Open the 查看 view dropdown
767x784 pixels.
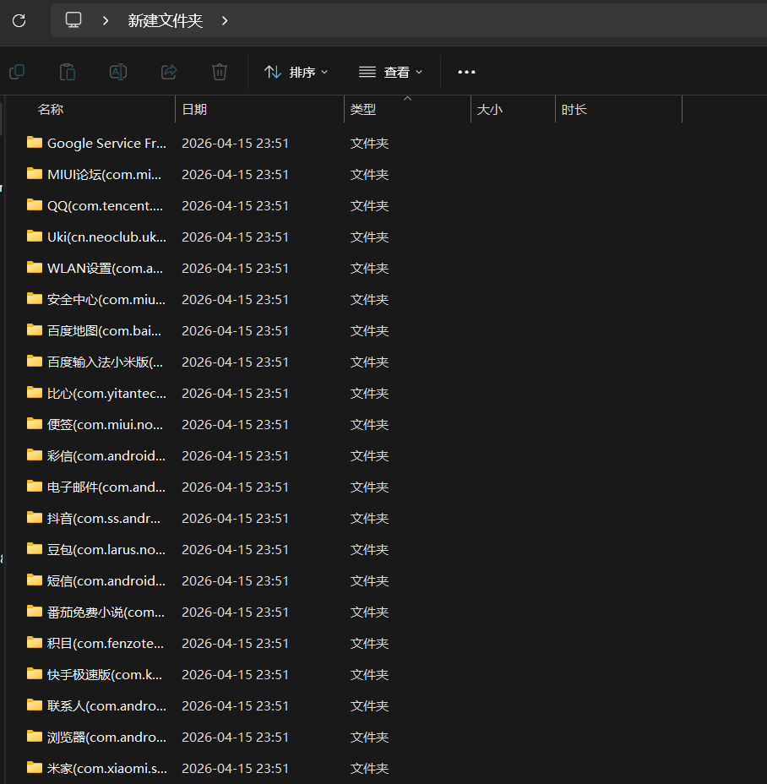tap(390, 72)
